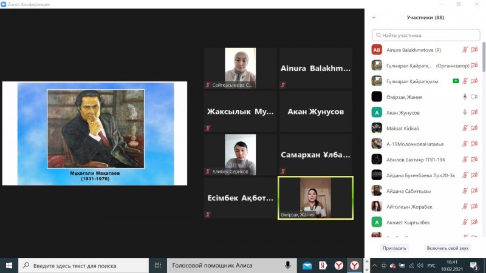Toggle camera icon for Ainura Balakhmetova
The height and width of the screenshot is (273, 486).
474,50
